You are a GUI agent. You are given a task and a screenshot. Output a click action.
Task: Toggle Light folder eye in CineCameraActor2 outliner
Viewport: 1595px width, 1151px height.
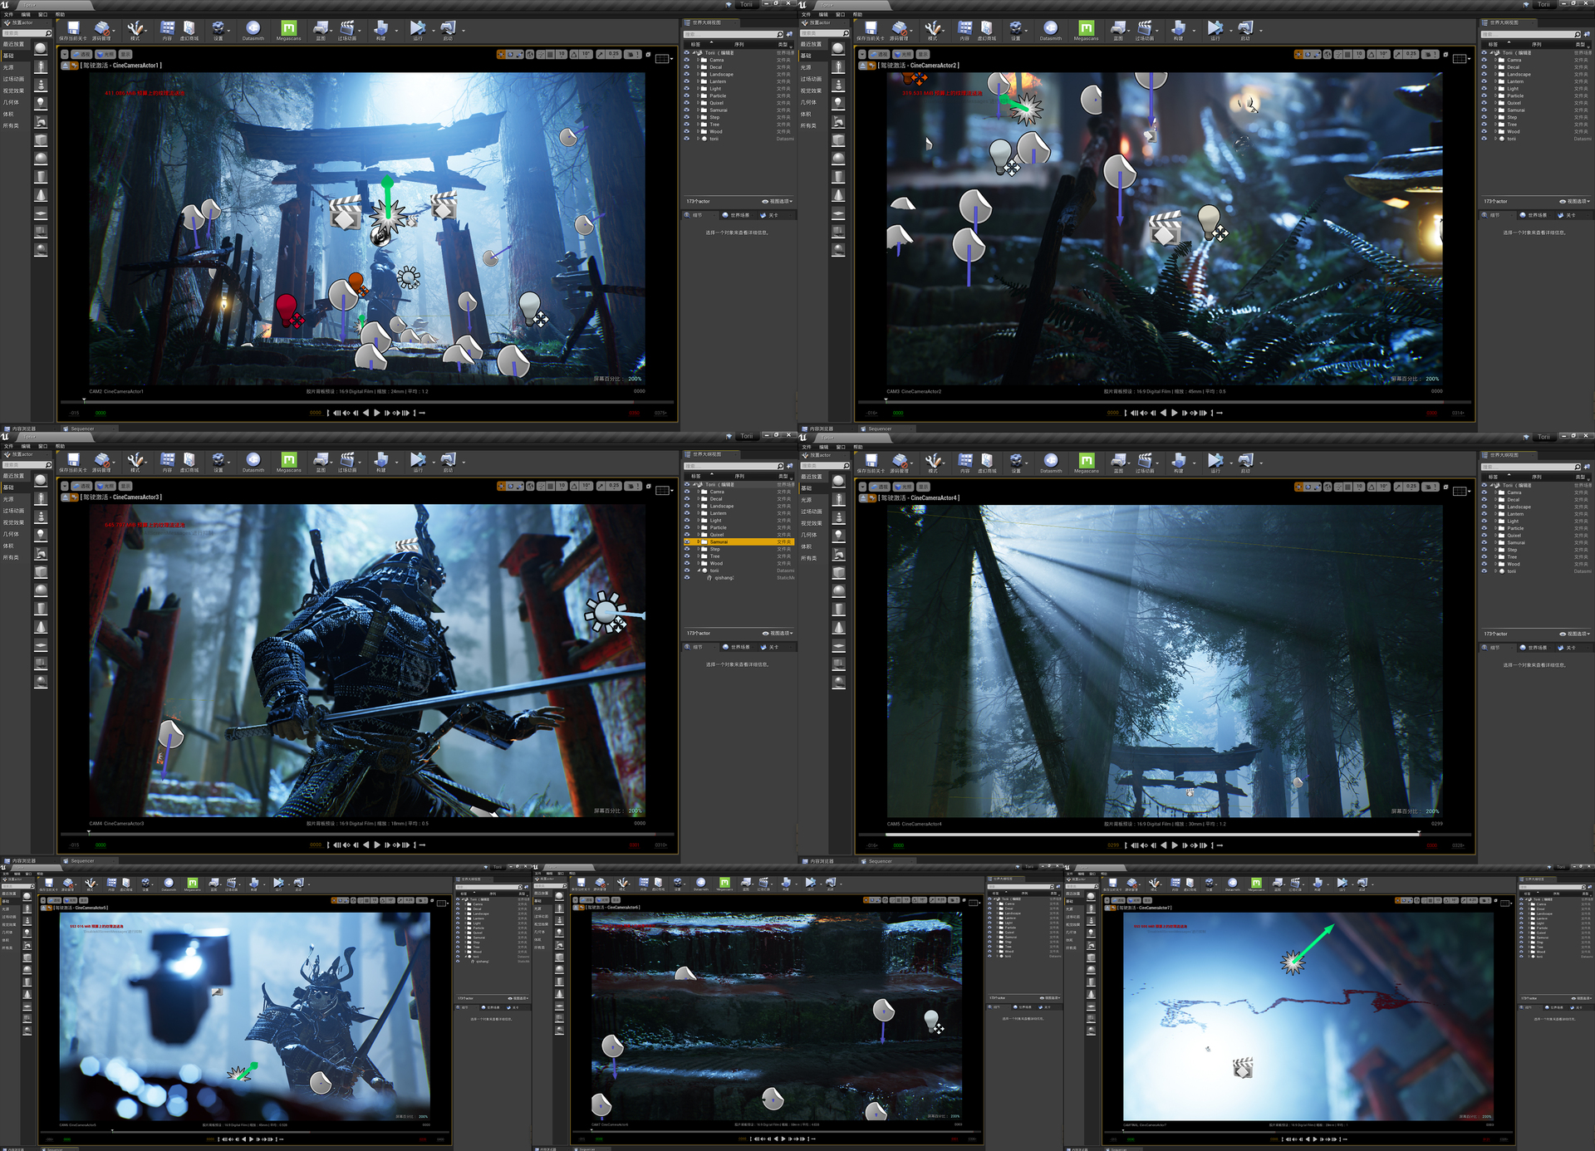click(1485, 89)
